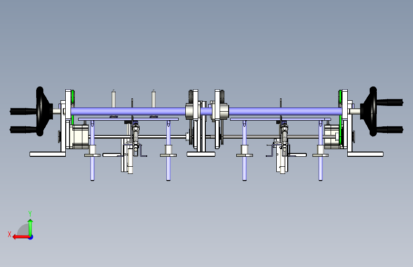413x267 pixels.
Task: Select the center base foot plate
Action: pyautogui.click(x=201, y=154)
